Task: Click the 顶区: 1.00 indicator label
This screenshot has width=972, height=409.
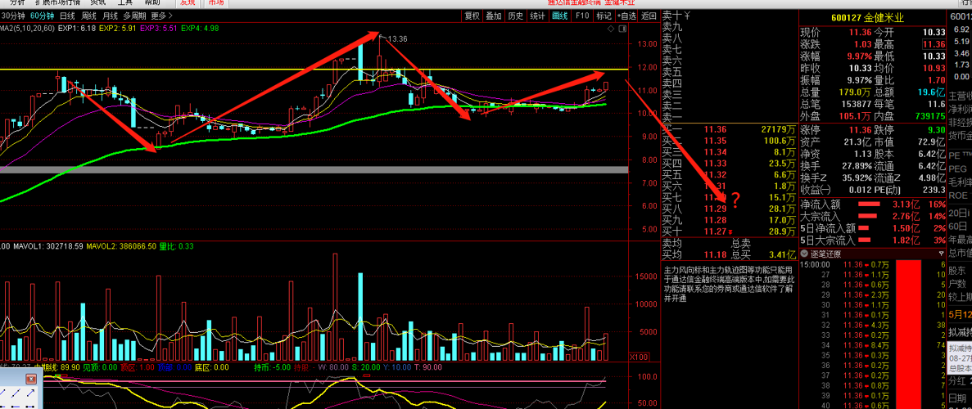Action: (138, 367)
